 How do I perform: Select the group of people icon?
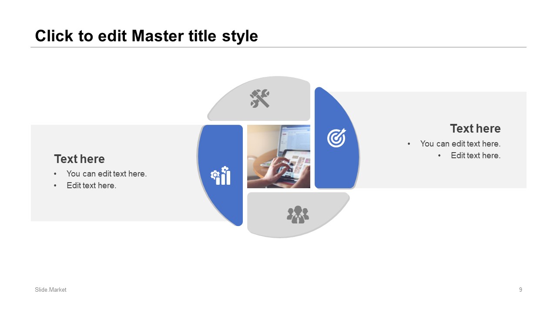(298, 214)
